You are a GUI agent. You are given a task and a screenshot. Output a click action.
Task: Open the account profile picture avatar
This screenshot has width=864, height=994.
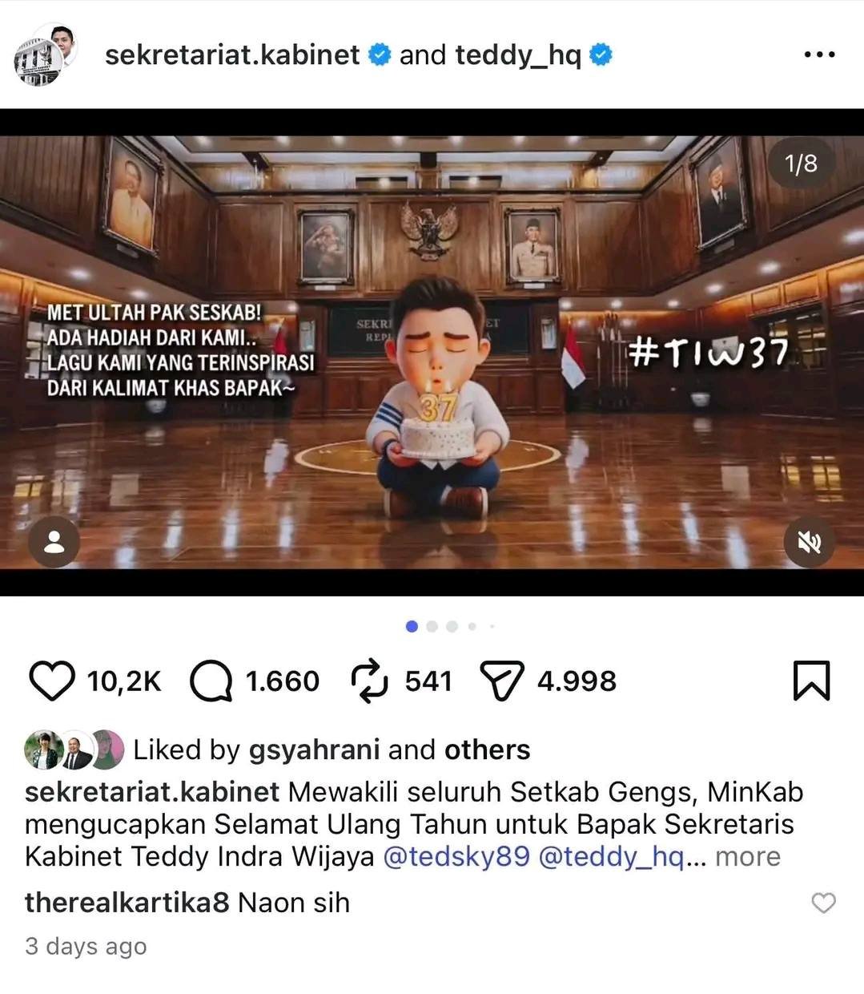point(46,55)
